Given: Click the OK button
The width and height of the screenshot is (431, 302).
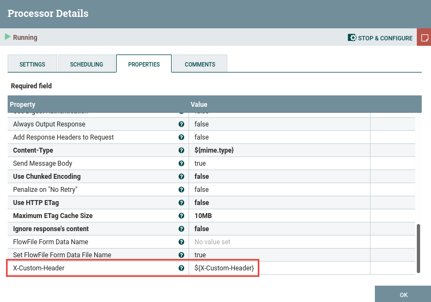Looking at the screenshot, I should coord(403,294).
